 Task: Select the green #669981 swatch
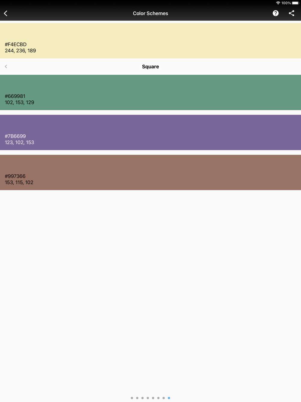coord(150,93)
